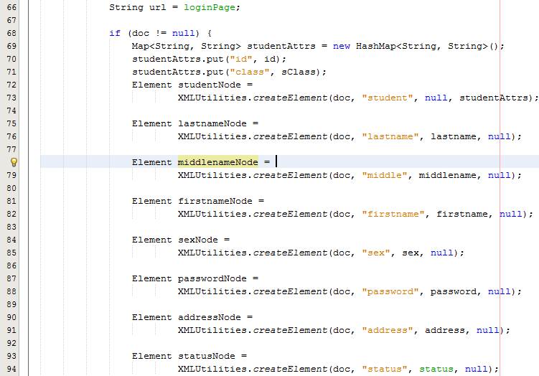This screenshot has height=376, width=539.
Task: Click the 'new' keyword on line 69
Action: click(x=342, y=46)
